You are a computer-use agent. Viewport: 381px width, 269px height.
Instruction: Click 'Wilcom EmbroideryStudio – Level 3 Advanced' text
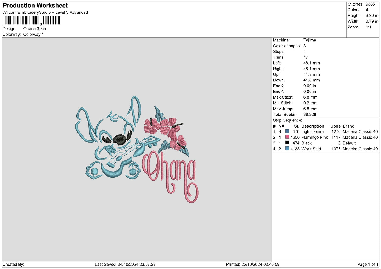click(45, 12)
